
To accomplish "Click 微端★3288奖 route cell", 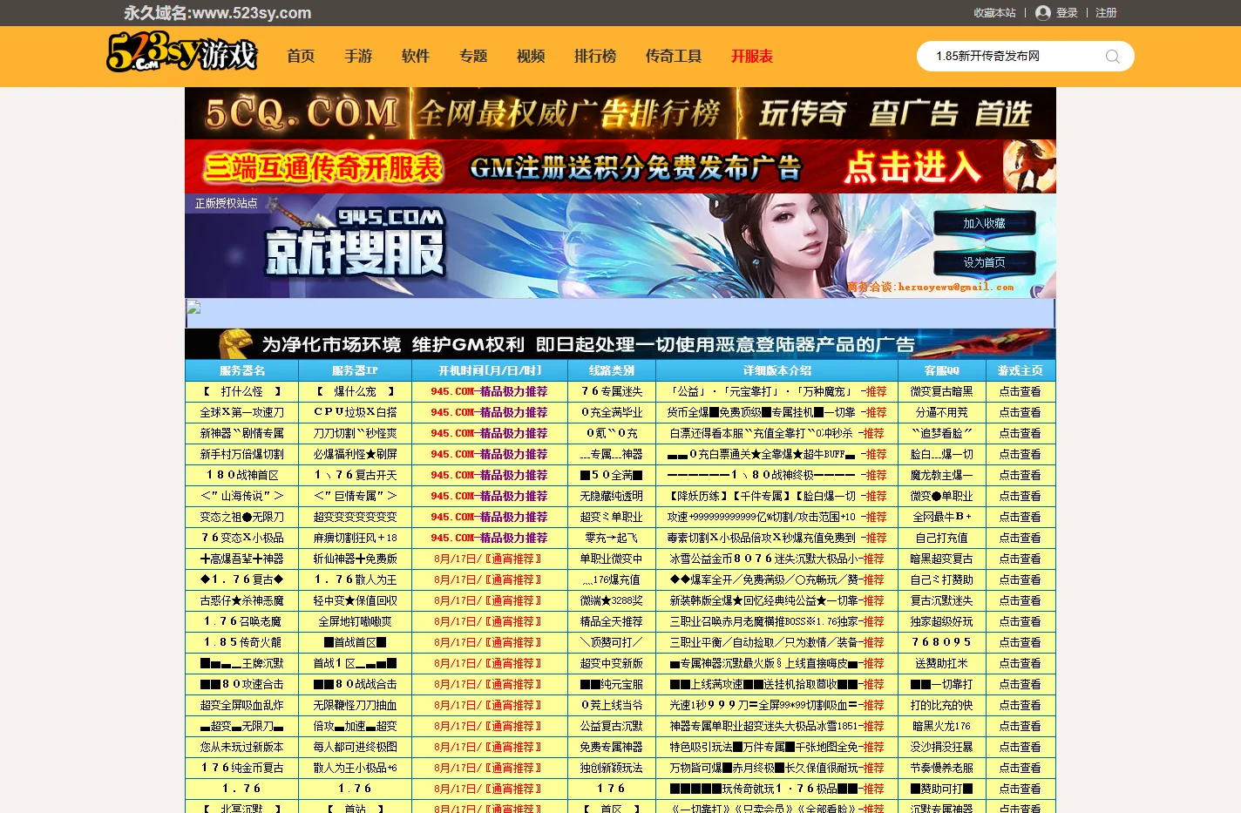I will point(612,600).
